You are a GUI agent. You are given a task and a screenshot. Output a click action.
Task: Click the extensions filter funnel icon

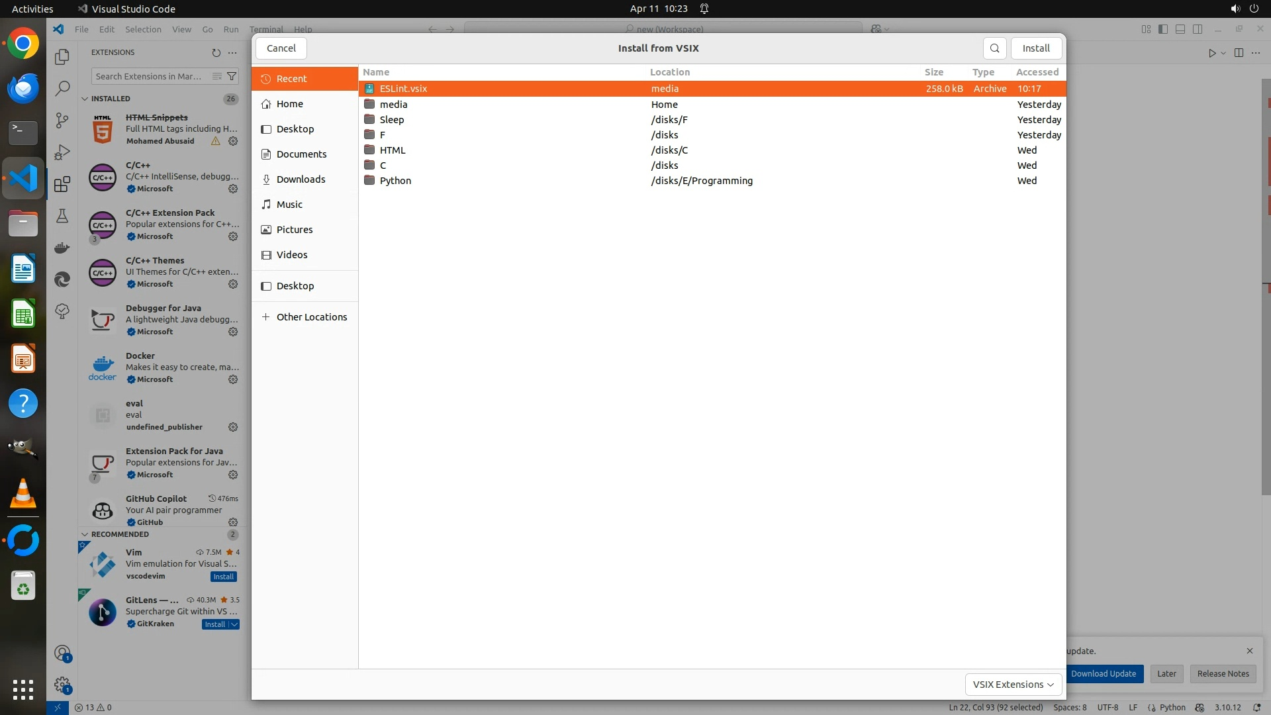[x=232, y=76]
